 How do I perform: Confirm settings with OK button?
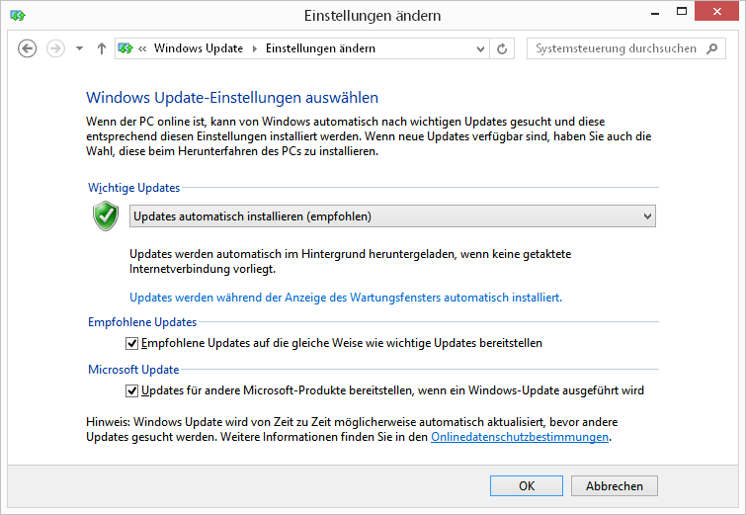pyautogui.click(x=527, y=485)
